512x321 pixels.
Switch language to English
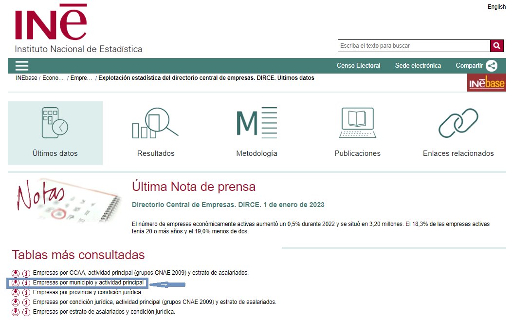tap(496, 6)
